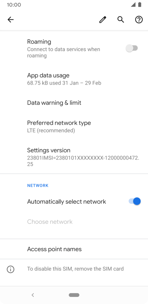Open Data warning & limit
The height and width of the screenshot is (304, 148).
[74, 103]
